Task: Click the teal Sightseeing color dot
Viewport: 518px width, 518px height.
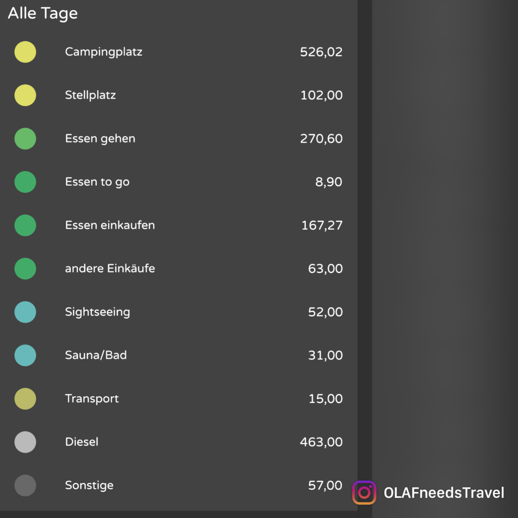Action: click(25, 312)
